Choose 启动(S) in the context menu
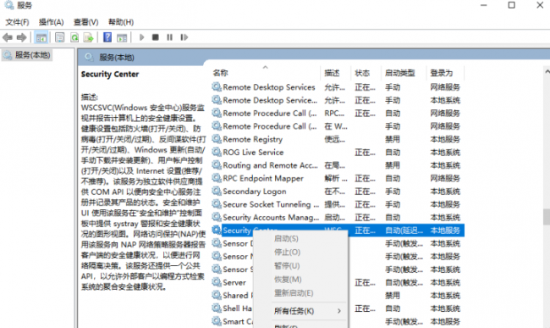The height and width of the screenshot is (328, 550). pos(286,239)
